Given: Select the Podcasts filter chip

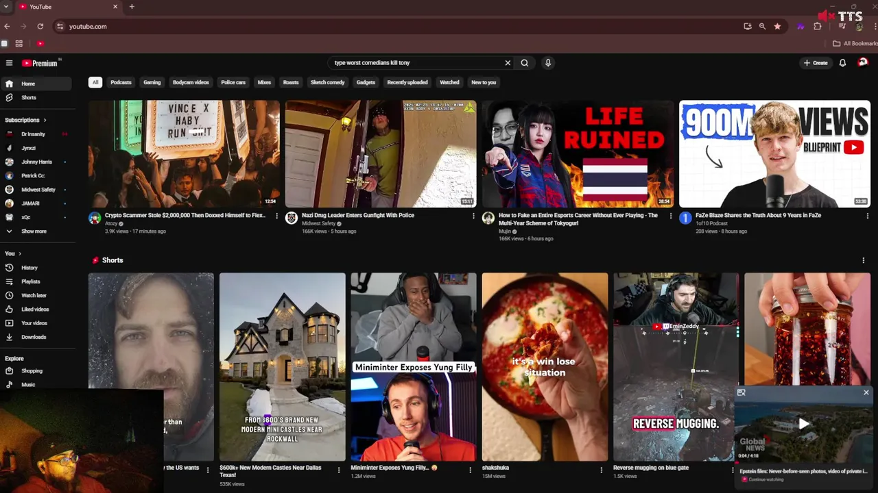Looking at the screenshot, I should click(x=121, y=82).
